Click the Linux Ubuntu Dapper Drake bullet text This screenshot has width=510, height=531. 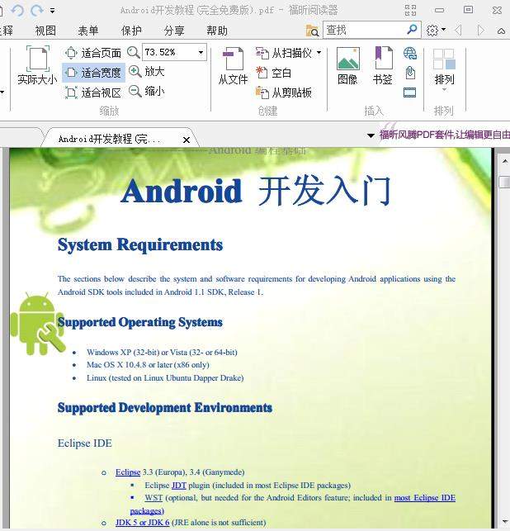tap(165, 377)
